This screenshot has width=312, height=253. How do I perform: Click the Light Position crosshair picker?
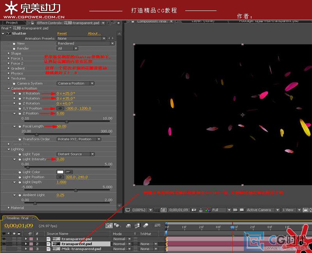pos(60,177)
